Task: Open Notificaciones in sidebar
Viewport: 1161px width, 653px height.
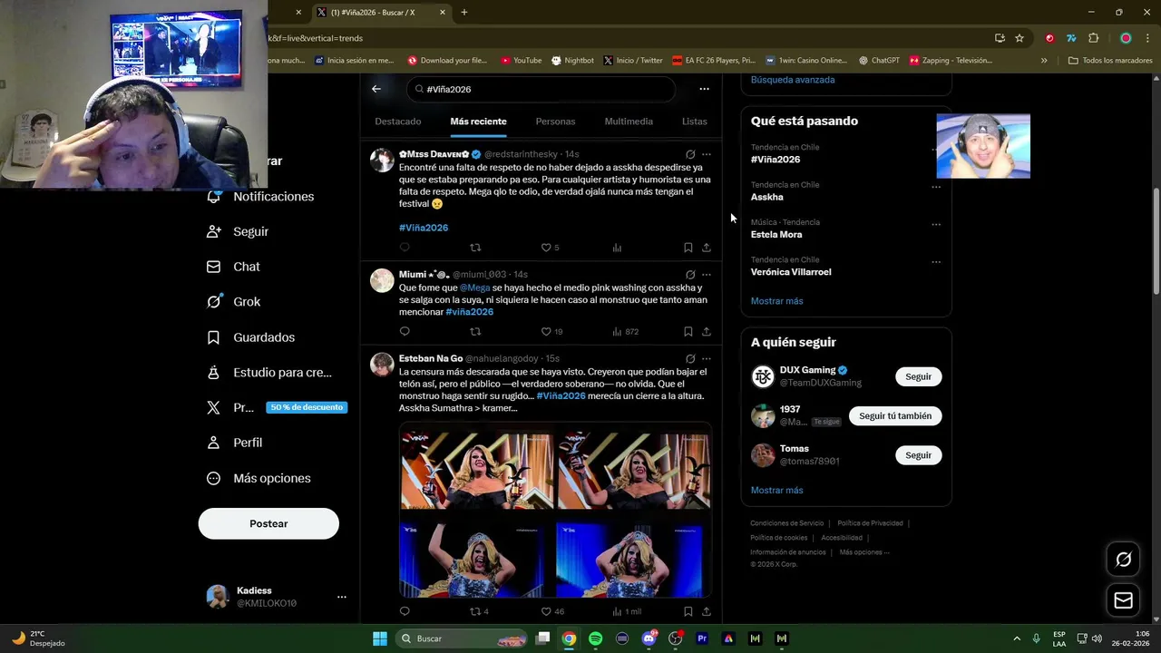Action: click(x=261, y=196)
